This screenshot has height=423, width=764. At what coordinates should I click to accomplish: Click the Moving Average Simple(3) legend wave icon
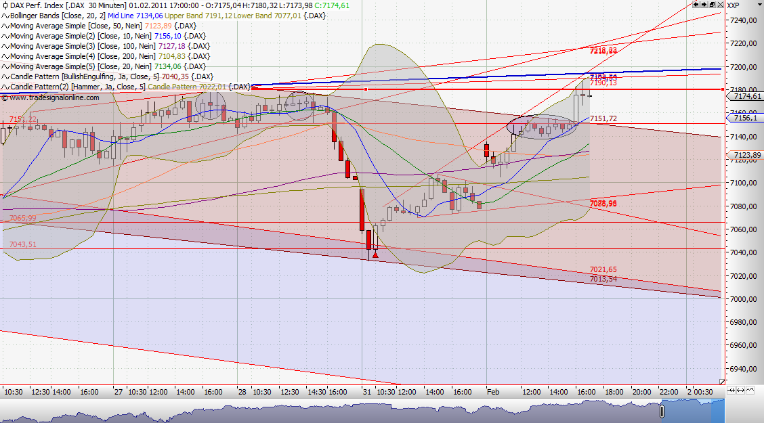[x=5, y=46]
